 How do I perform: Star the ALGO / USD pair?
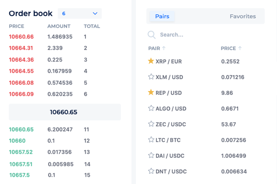point(151,108)
